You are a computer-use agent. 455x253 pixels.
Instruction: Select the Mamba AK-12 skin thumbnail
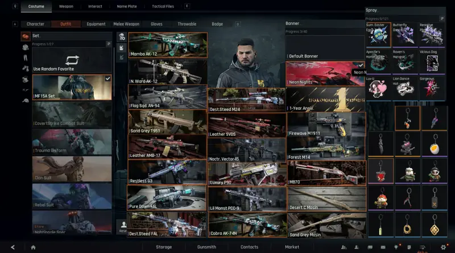pyautogui.click(x=168, y=45)
